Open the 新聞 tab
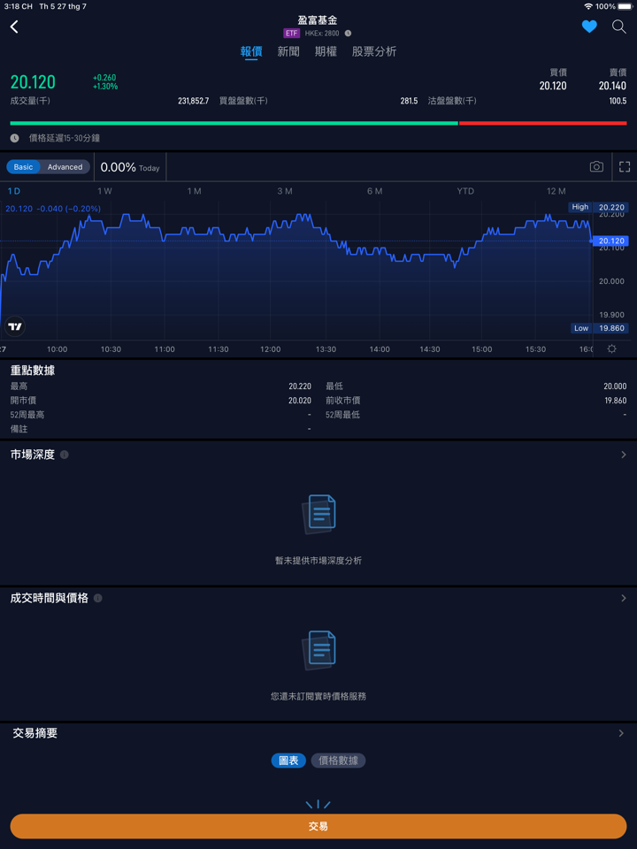 [x=288, y=51]
